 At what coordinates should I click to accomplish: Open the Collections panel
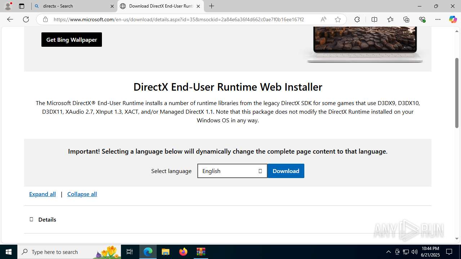[406, 19]
